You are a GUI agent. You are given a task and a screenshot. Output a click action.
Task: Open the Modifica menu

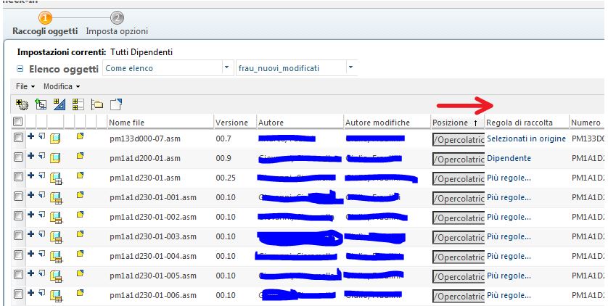62,86
